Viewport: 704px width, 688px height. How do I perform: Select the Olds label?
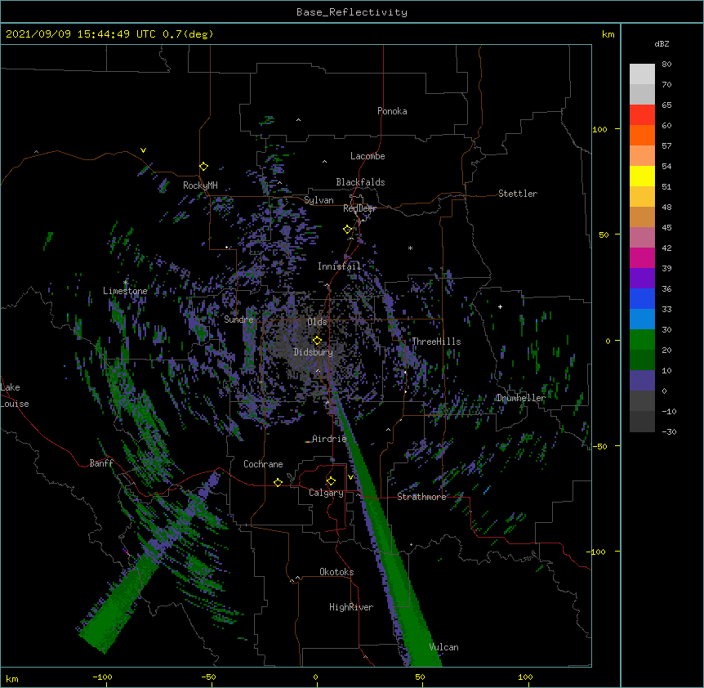click(x=317, y=322)
